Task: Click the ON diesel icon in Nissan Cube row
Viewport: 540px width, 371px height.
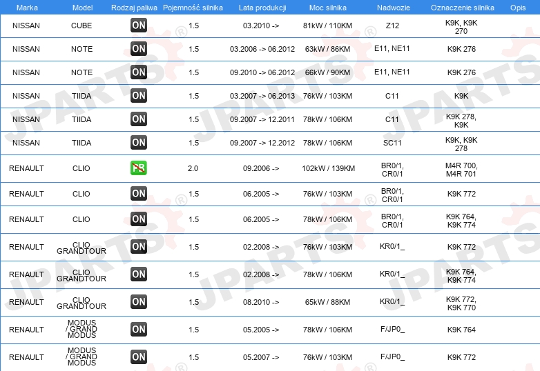Action: (x=139, y=25)
